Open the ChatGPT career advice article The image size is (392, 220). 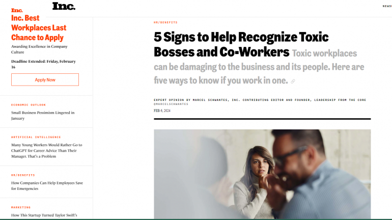46,151
